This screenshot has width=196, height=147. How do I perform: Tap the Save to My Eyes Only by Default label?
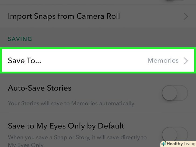click(x=66, y=126)
